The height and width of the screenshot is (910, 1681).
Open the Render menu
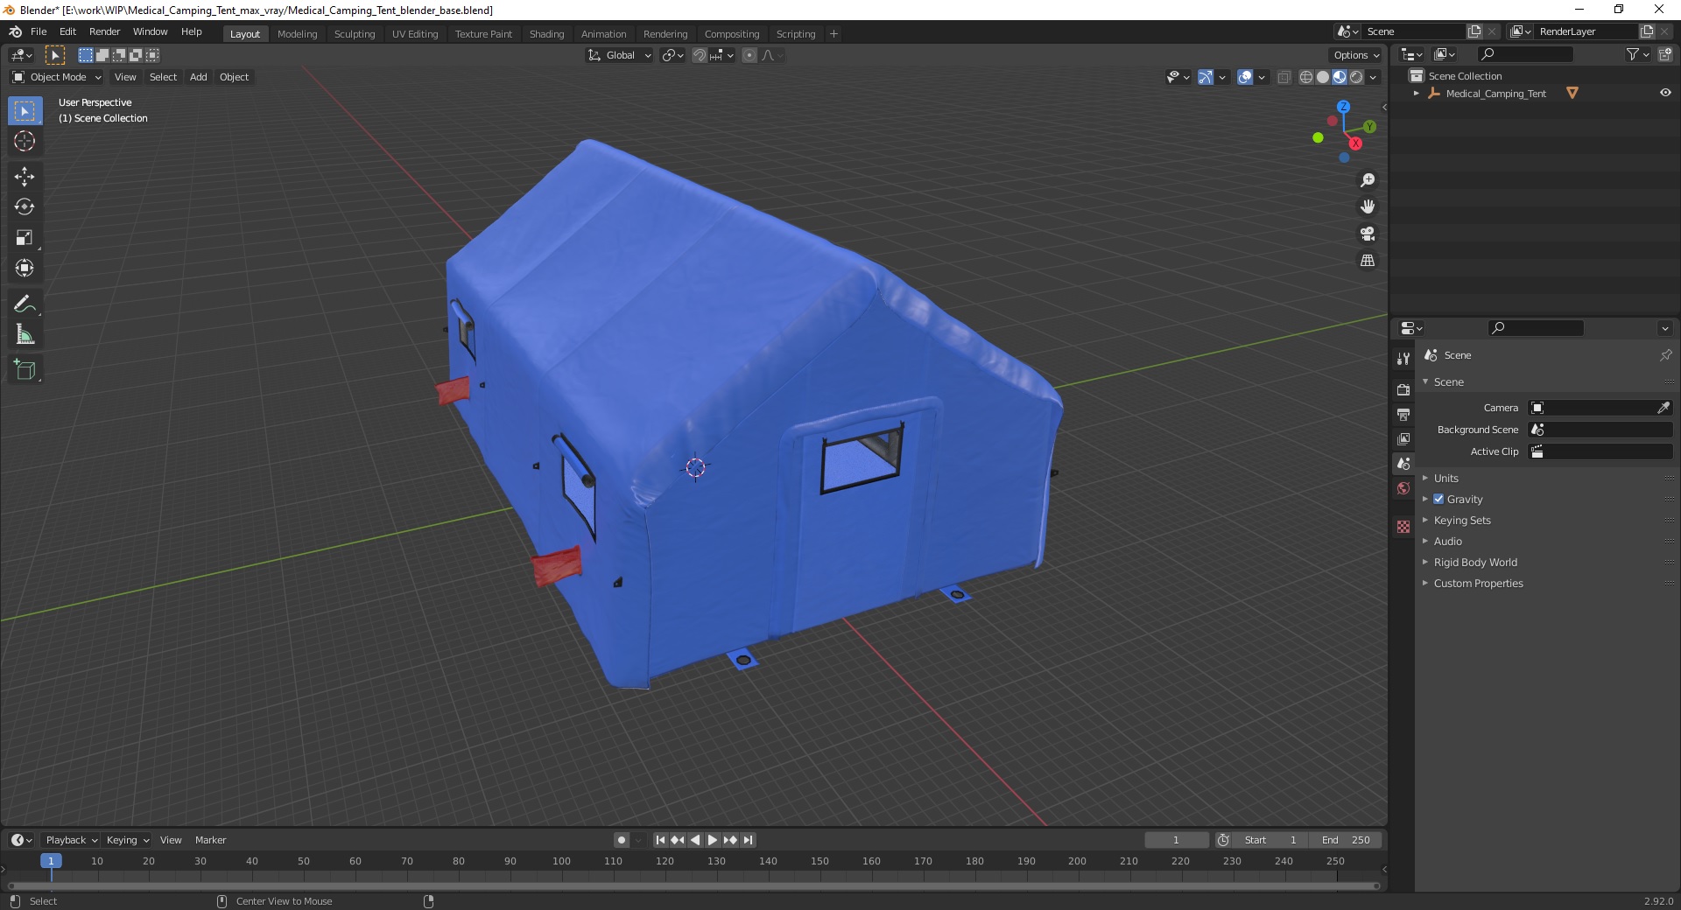104,31
